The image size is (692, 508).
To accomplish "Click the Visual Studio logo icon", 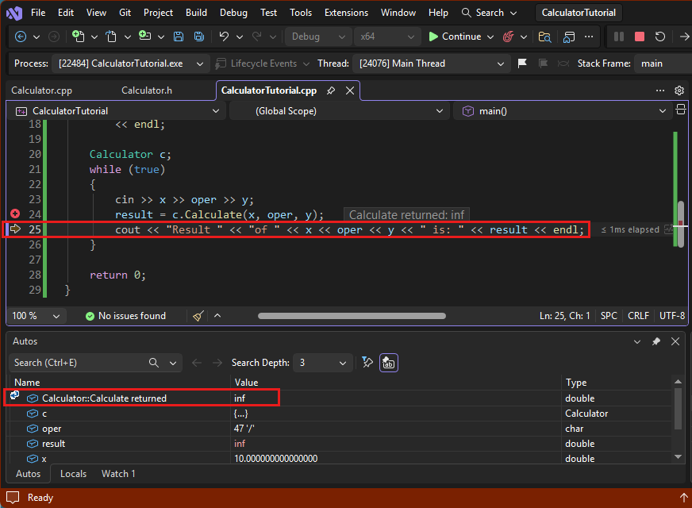I will click(x=14, y=13).
